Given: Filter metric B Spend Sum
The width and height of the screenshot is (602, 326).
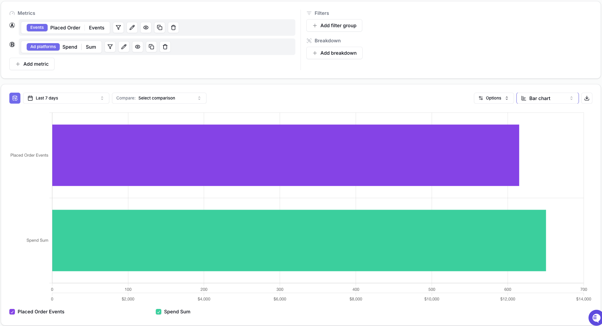Looking at the screenshot, I should (110, 47).
